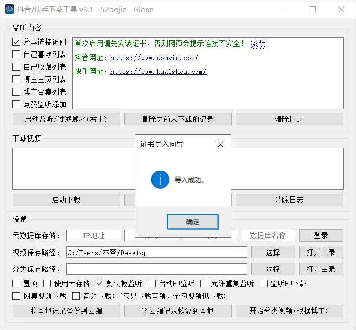The height and width of the screenshot is (330, 356).
Task: Click the 安装 certificate link
Action: click(258, 43)
